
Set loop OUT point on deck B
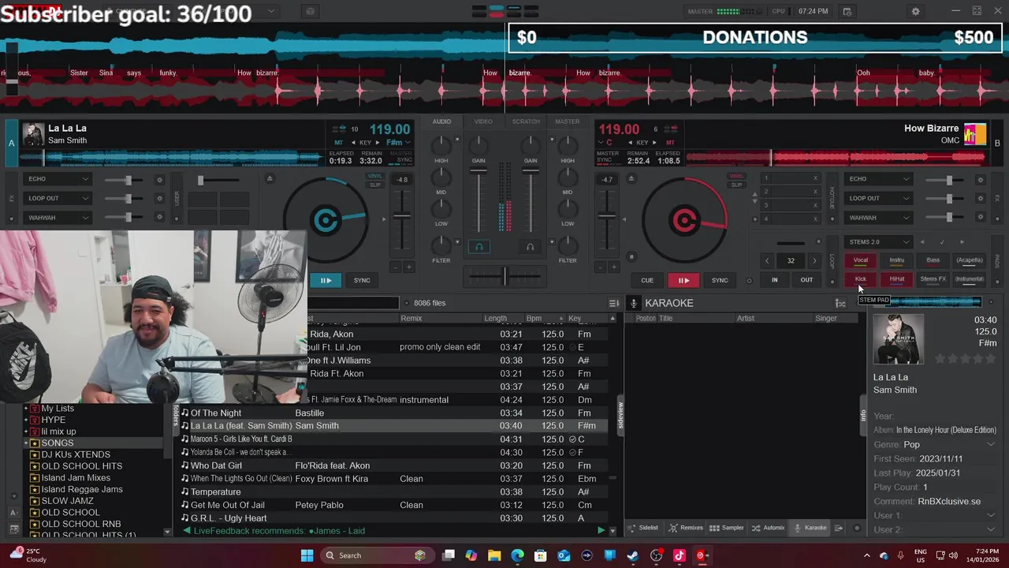pyautogui.click(x=806, y=280)
